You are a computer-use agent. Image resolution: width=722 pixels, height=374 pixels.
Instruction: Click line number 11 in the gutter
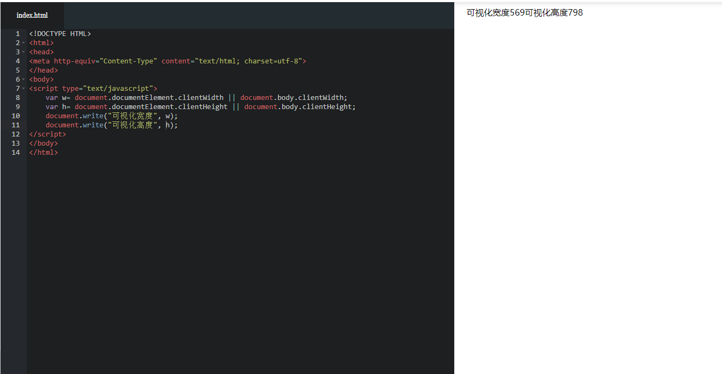(x=16, y=125)
